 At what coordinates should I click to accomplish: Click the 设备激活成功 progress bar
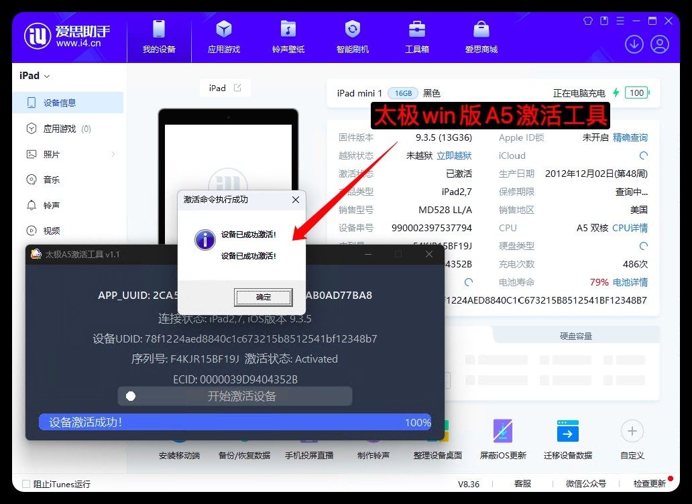235,422
